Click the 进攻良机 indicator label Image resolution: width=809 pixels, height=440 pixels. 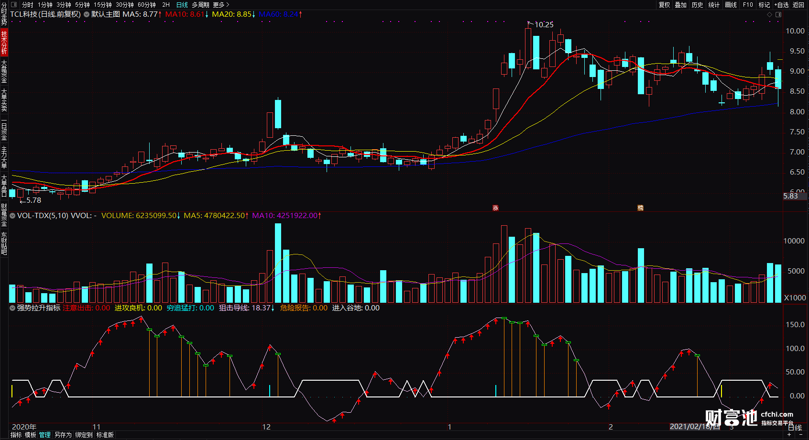[139, 308]
